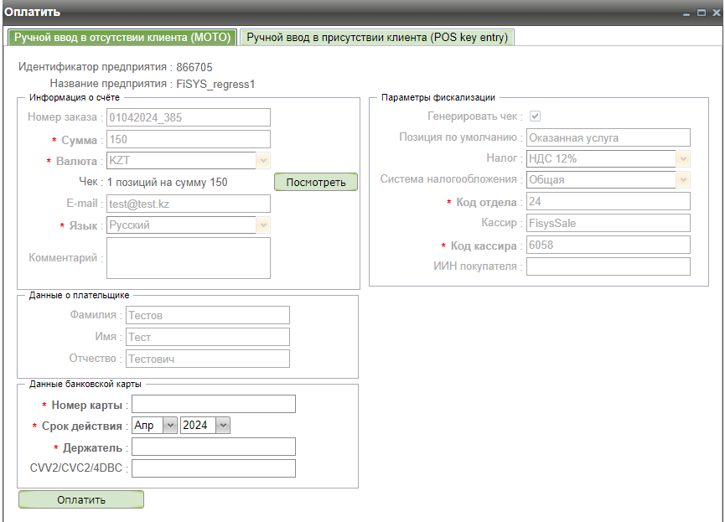Maximize the Оплатить window
This screenshot has height=522, width=725.
click(x=701, y=13)
